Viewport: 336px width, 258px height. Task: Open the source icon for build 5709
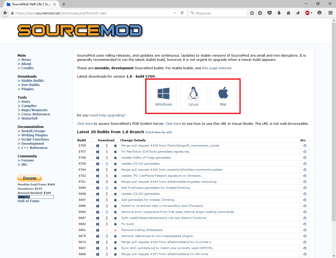(305, 146)
